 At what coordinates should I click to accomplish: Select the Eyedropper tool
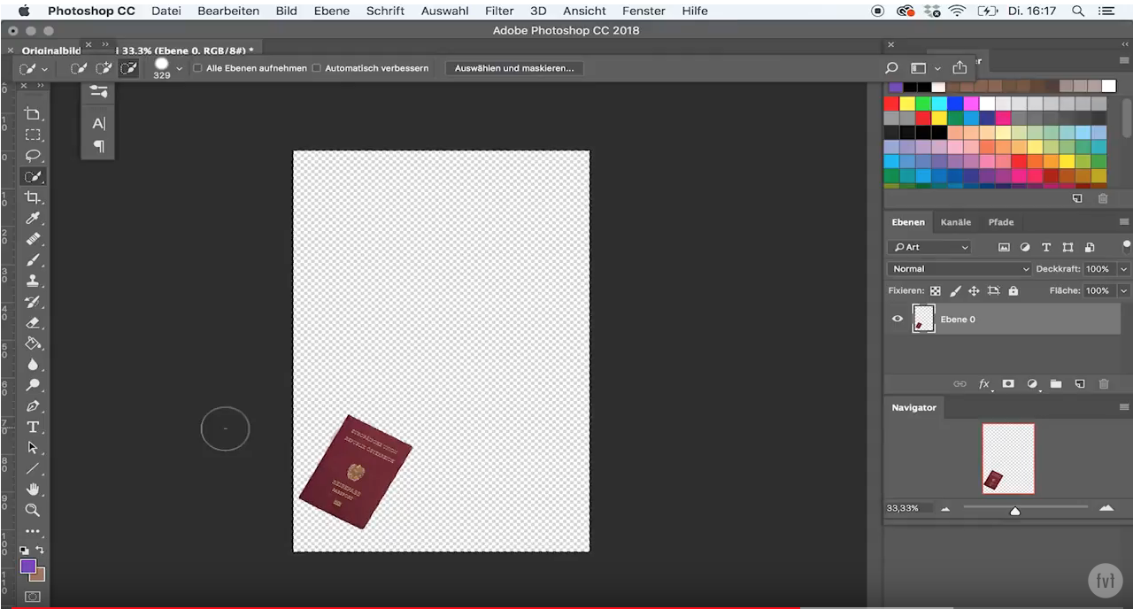[33, 219]
